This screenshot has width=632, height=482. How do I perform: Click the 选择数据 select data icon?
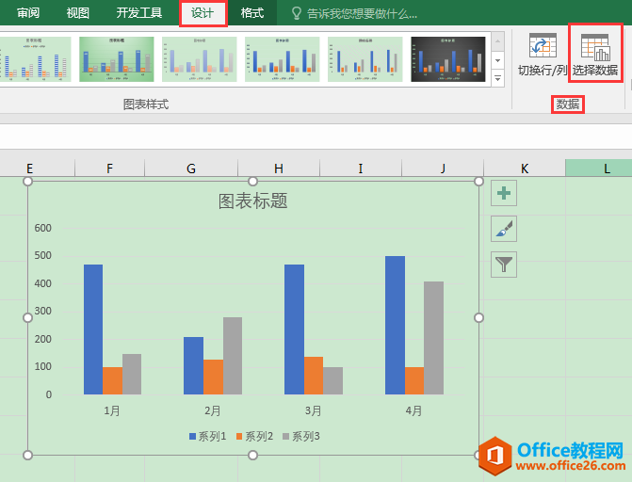pyautogui.click(x=595, y=47)
